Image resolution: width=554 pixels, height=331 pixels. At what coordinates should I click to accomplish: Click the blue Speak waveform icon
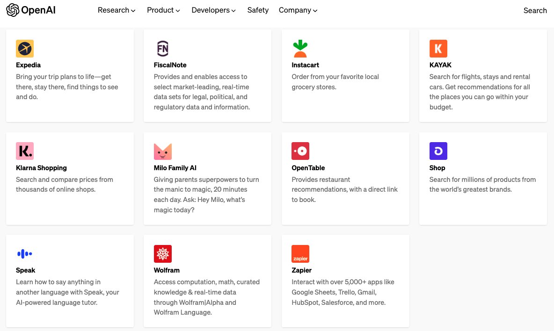[x=25, y=254]
